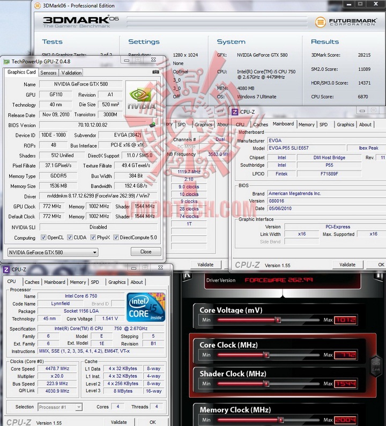Adjust the Core Clock (MHz) slider

pos(266,355)
